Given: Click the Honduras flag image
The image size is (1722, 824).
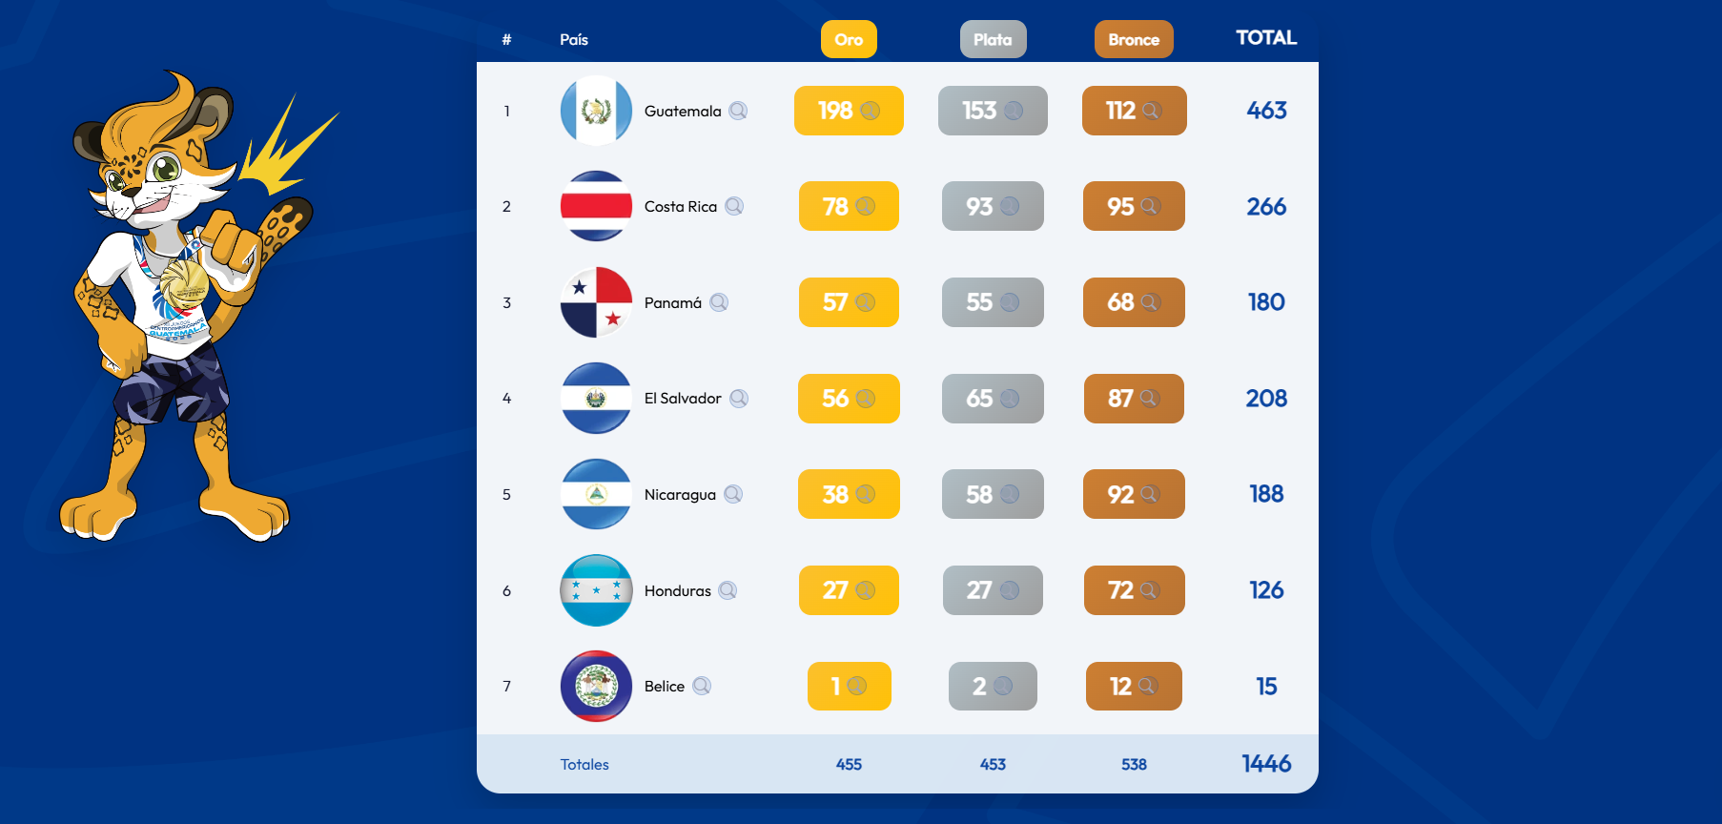Looking at the screenshot, I should [596, 590].
